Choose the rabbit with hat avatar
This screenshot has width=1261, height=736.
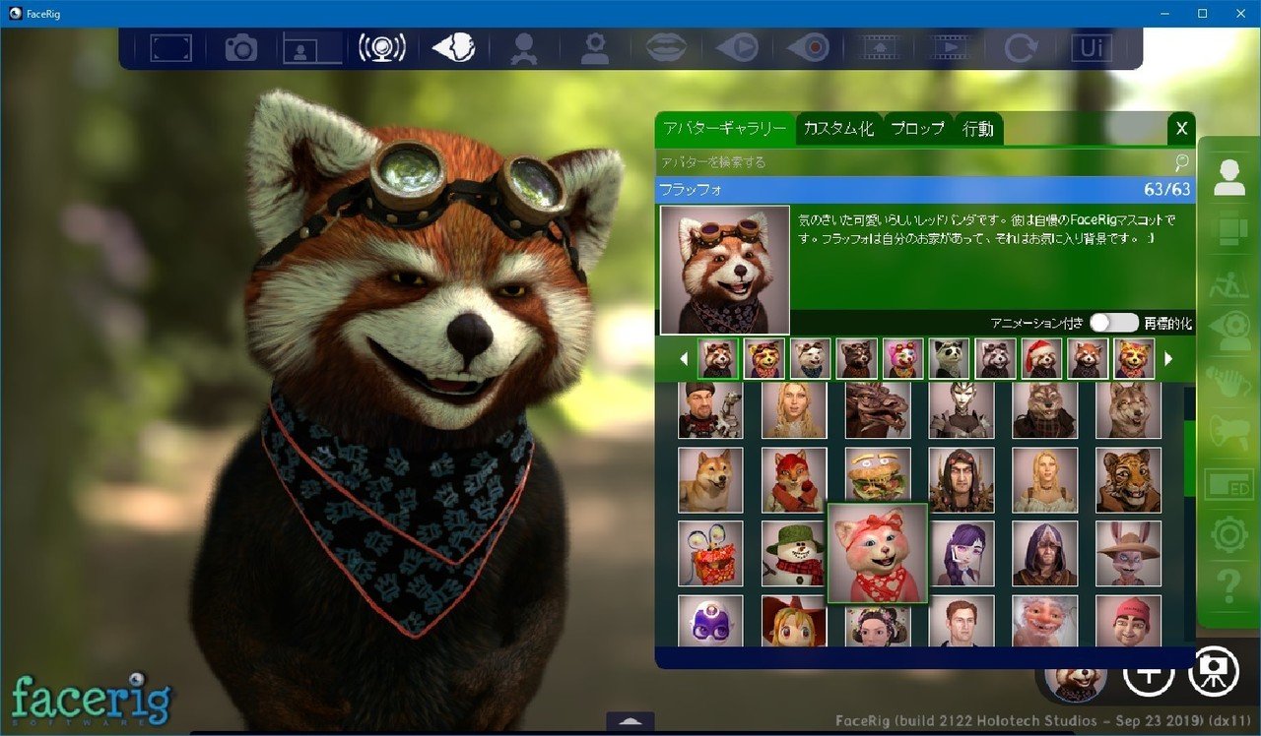[1129, 553]
